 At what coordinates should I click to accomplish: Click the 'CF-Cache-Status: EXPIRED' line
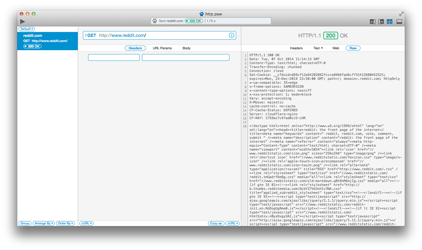[273, 110]
